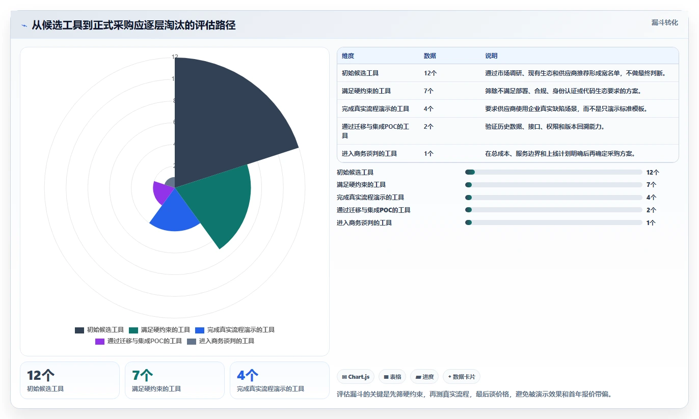Click the description starting with 筛除不满足部署
Viewport: 699px width, 419px height.
click(563, 91)
